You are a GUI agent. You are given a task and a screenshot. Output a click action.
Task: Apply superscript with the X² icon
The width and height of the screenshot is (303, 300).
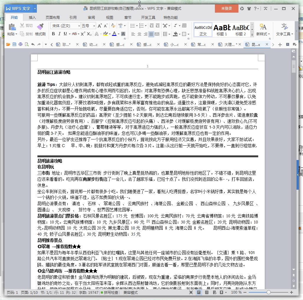[x=83, y=34]
